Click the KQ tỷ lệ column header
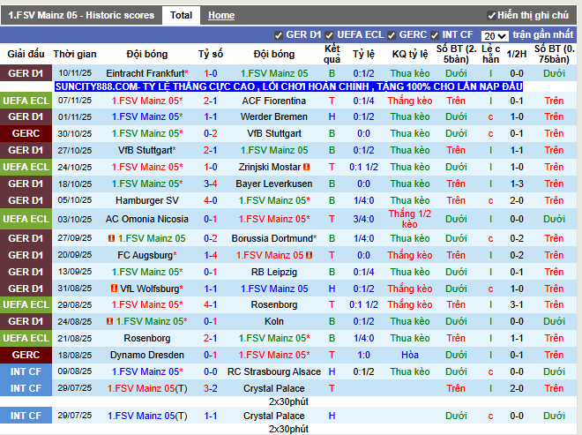Image resolution: width=582 pixels, height=435 pixels. coord(410,54)
